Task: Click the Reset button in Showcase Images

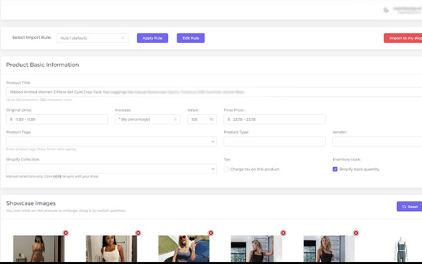Action: (409, 207)
